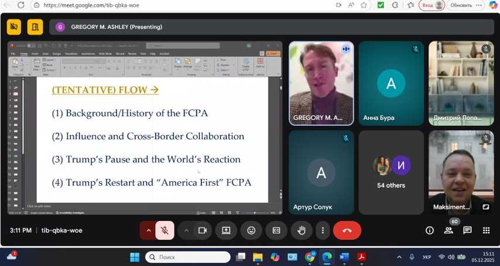Click the Windows taskbar search box
Screen dimensions: 500x266
(188, 257)
